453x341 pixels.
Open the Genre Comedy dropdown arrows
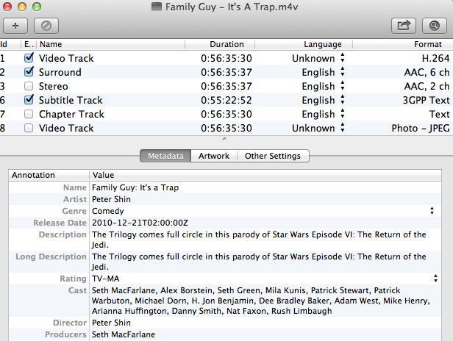(x=432, y=211)
